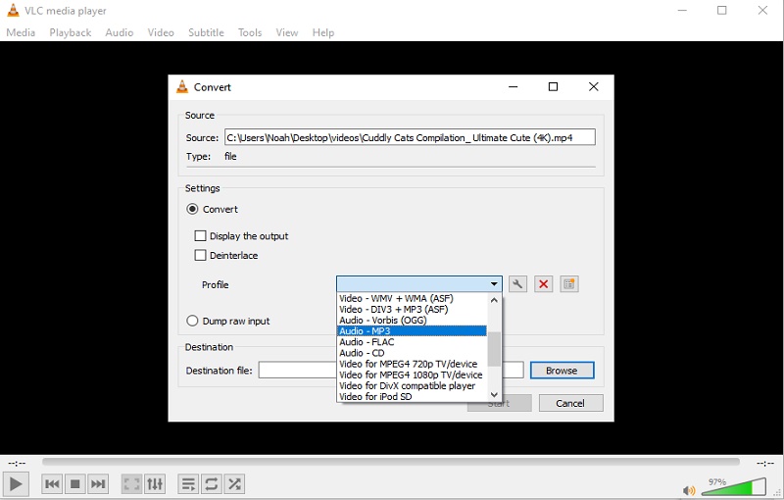Select the Convert radio button
Image resolution: width=784 pixels, height=500 pixels.
click(192, 209)
